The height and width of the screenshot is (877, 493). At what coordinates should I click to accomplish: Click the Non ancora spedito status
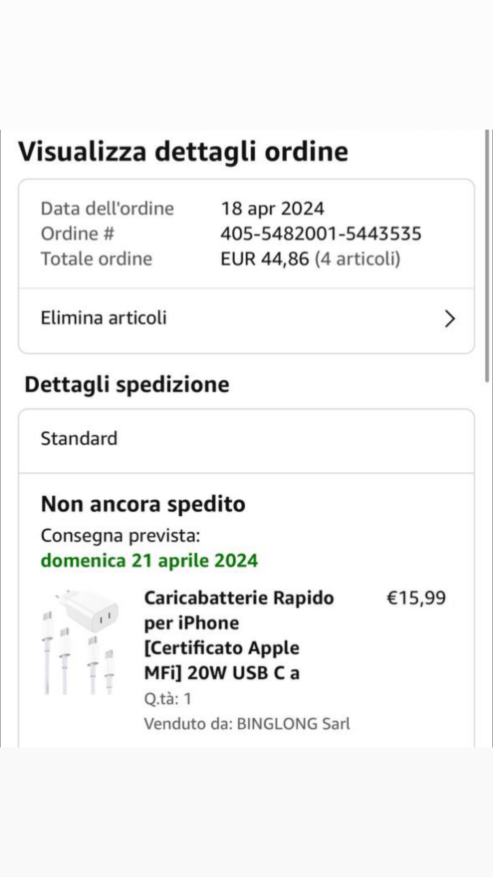pyautogui.click(x=143, y=504)
